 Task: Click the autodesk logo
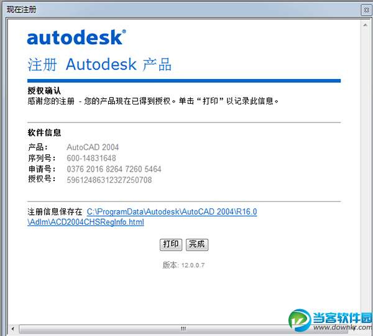click(x=76, y=37)
